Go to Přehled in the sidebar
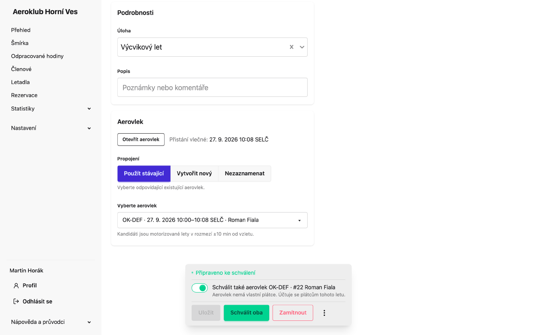537x335 pixels. point(21,30)
